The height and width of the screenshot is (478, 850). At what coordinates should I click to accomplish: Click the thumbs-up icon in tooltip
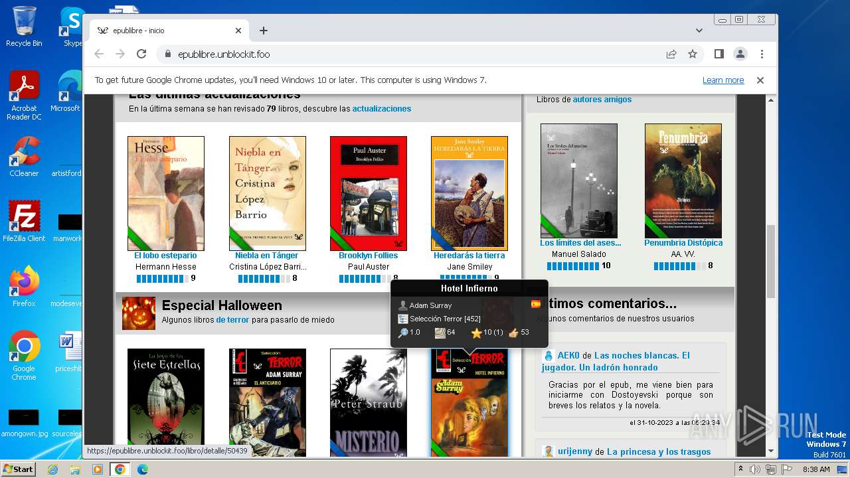pyautogui.click(x=513, y=333)
